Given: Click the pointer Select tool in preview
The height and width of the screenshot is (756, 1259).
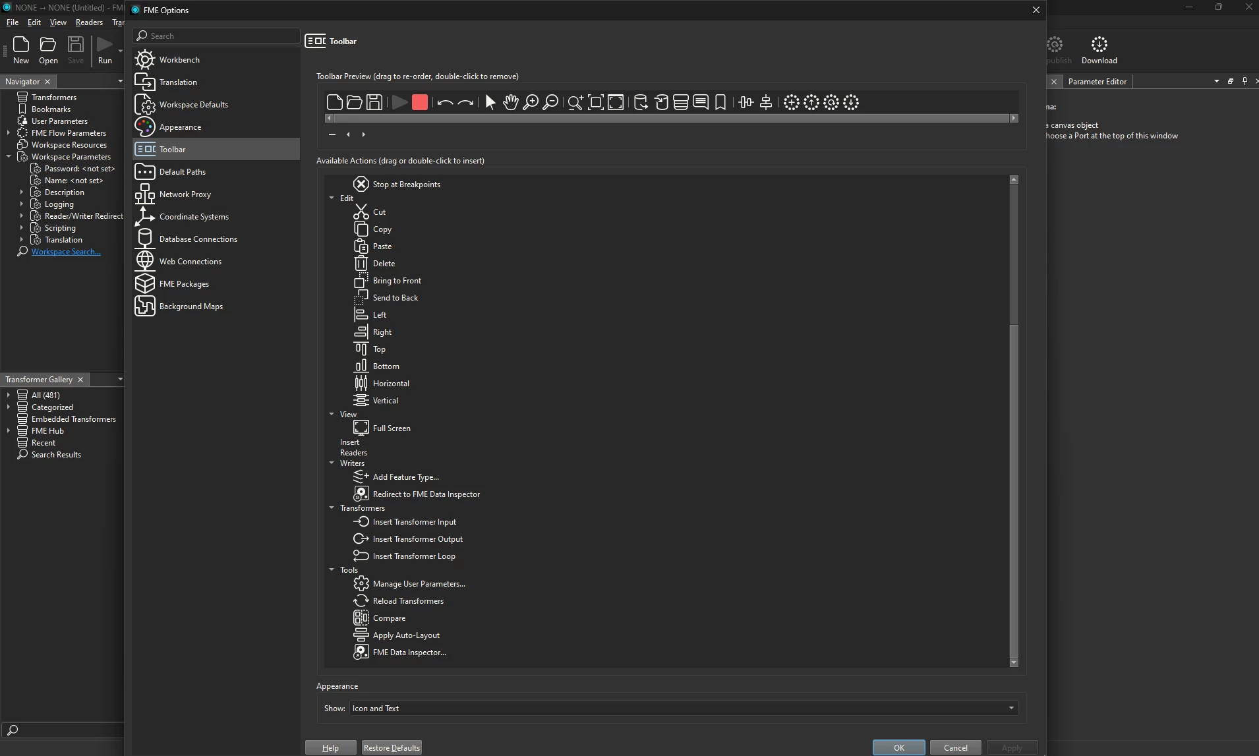Looking at the screenshot, I should (x=490, y=102).
